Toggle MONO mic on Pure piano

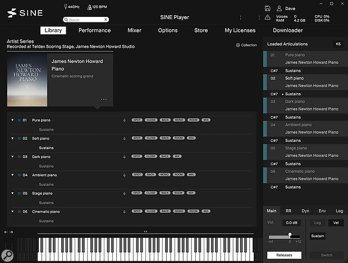click(179, 120)
